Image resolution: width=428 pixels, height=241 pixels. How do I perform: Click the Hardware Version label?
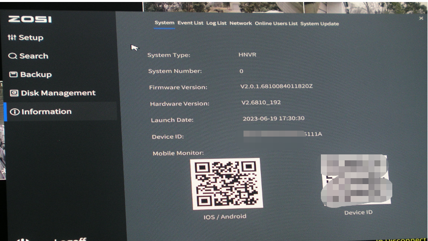pyautogui.click(x=180, y=104)
